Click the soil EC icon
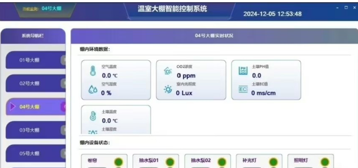This screenshot has height=168, width=358. tap(243, 90)
